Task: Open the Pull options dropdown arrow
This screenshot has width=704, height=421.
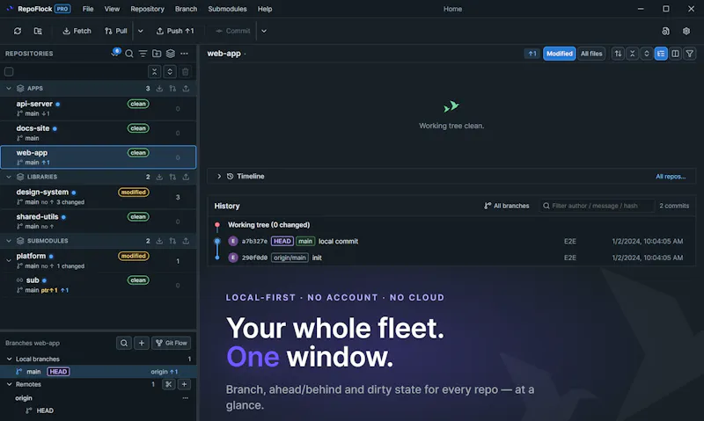Action: pyautogui.click(x=141, y=31)
